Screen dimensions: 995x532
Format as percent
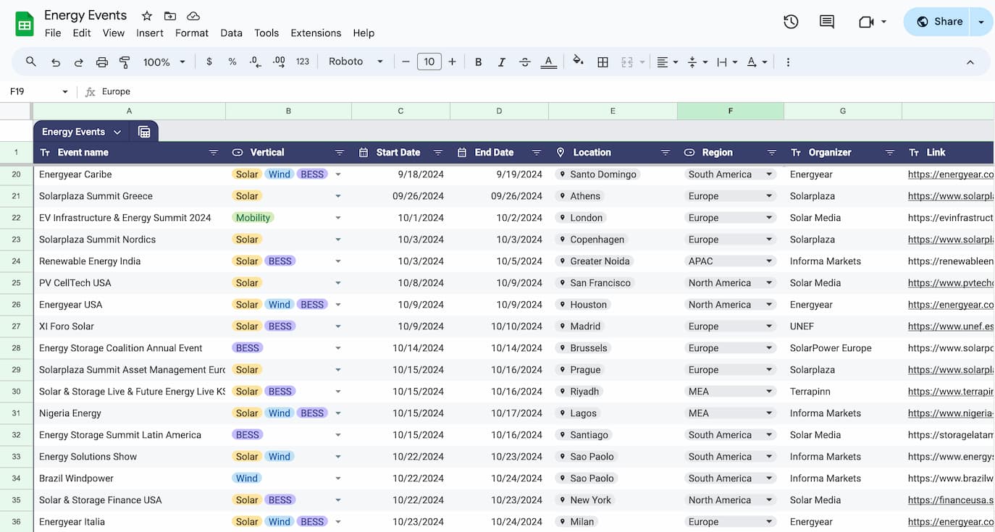pyautogui.click(x=232, y=62)
